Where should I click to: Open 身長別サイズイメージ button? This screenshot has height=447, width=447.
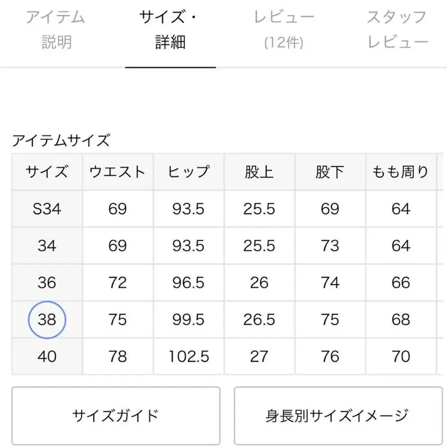(338, 416)
